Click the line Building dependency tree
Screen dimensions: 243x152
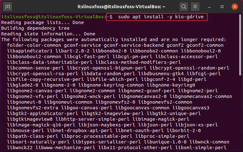point(35,28)
